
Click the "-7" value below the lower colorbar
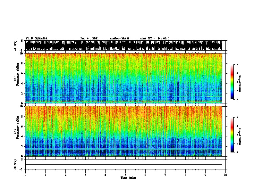coord(236,152)
